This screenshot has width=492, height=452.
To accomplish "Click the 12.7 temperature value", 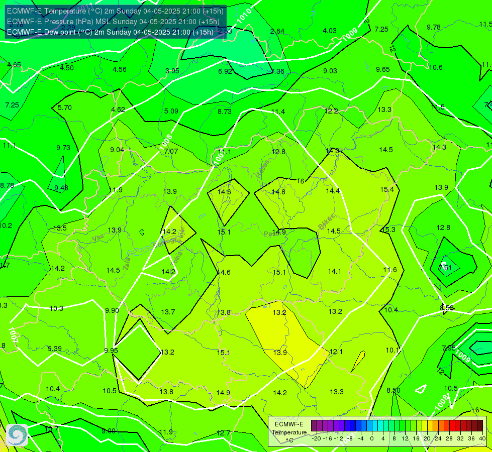I will (x=223, y=433).
